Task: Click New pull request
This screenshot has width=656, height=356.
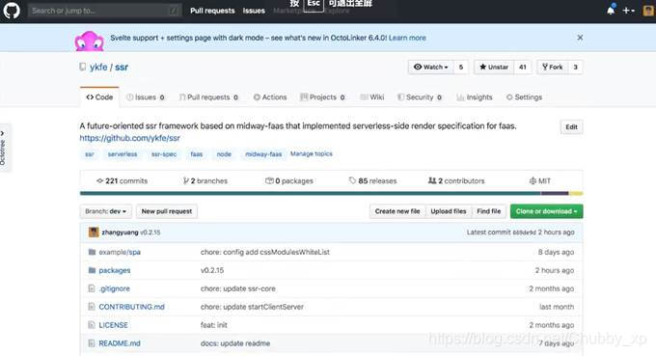Action: pyautogui.click(x=167, y=211)
